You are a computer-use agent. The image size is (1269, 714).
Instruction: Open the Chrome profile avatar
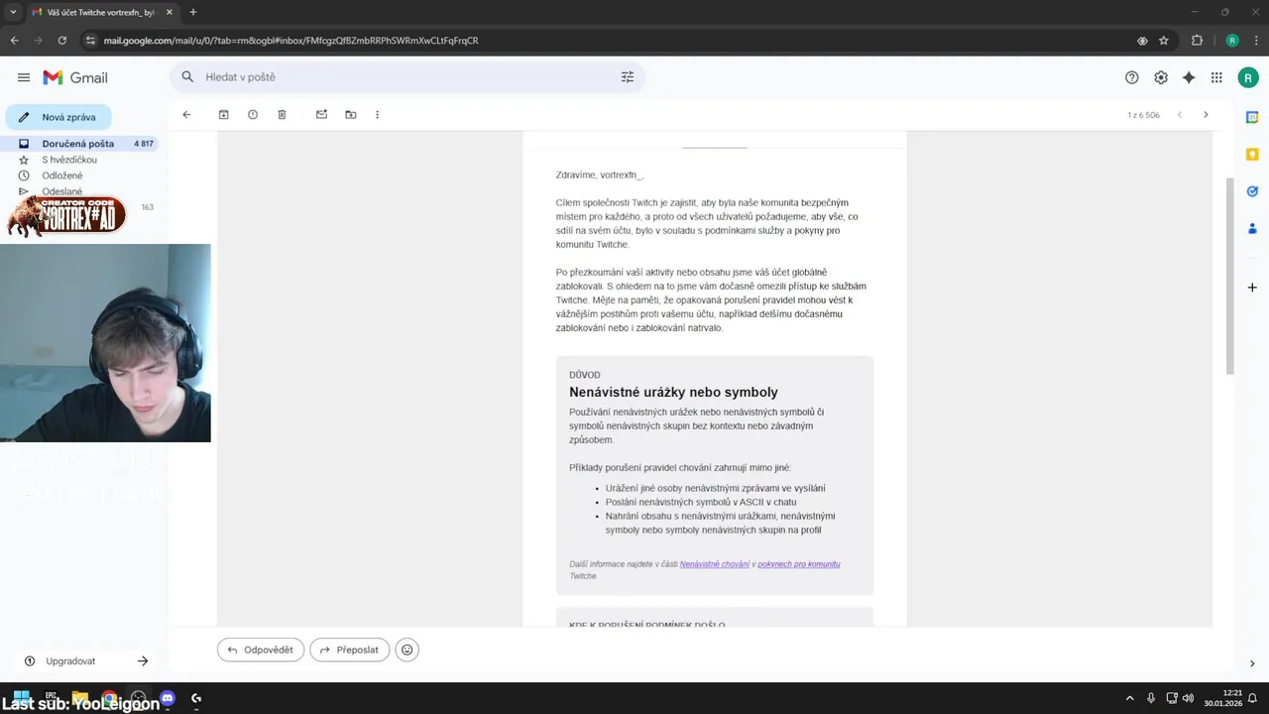pyautogui.click(x=1232, y=41)
